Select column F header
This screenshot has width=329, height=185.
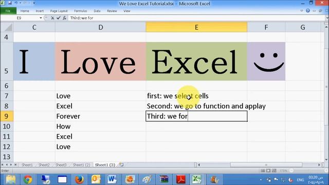click(266, 27)
